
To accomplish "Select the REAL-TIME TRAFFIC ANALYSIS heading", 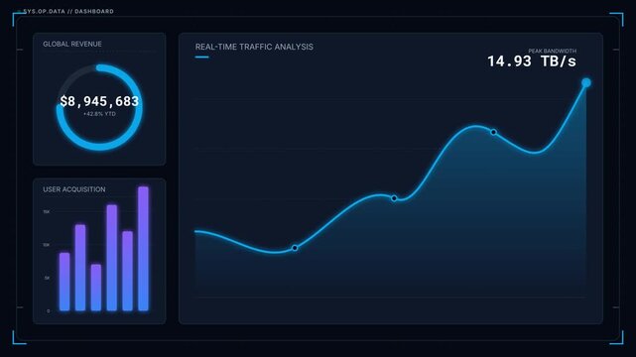I will point(254,47).
